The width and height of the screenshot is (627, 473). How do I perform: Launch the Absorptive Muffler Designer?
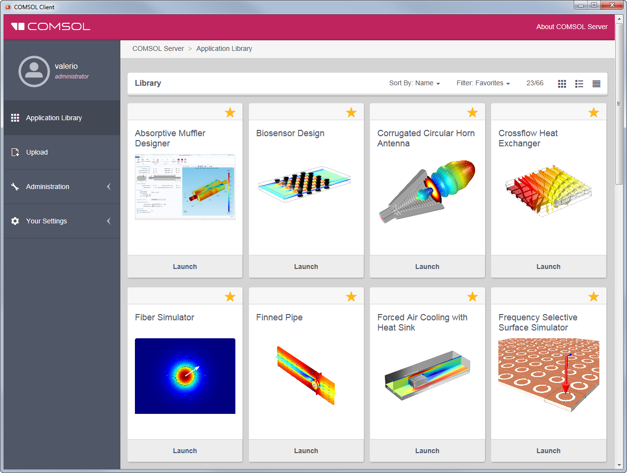[x=185, y=267]
